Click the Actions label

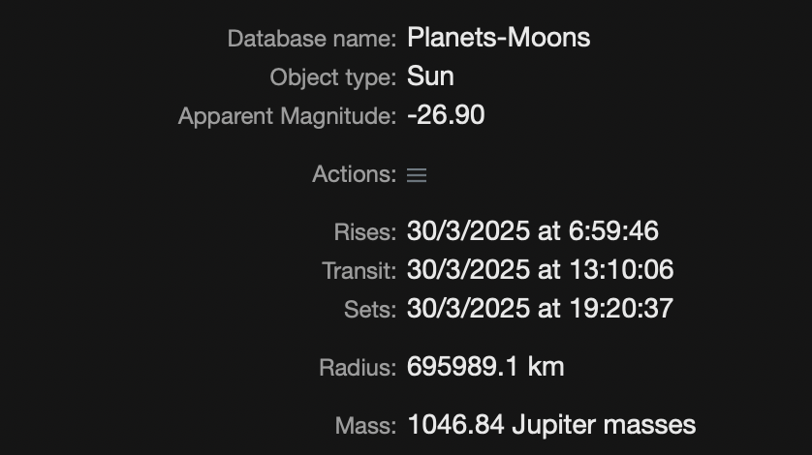pyautogui.click(x=354, y=174)
